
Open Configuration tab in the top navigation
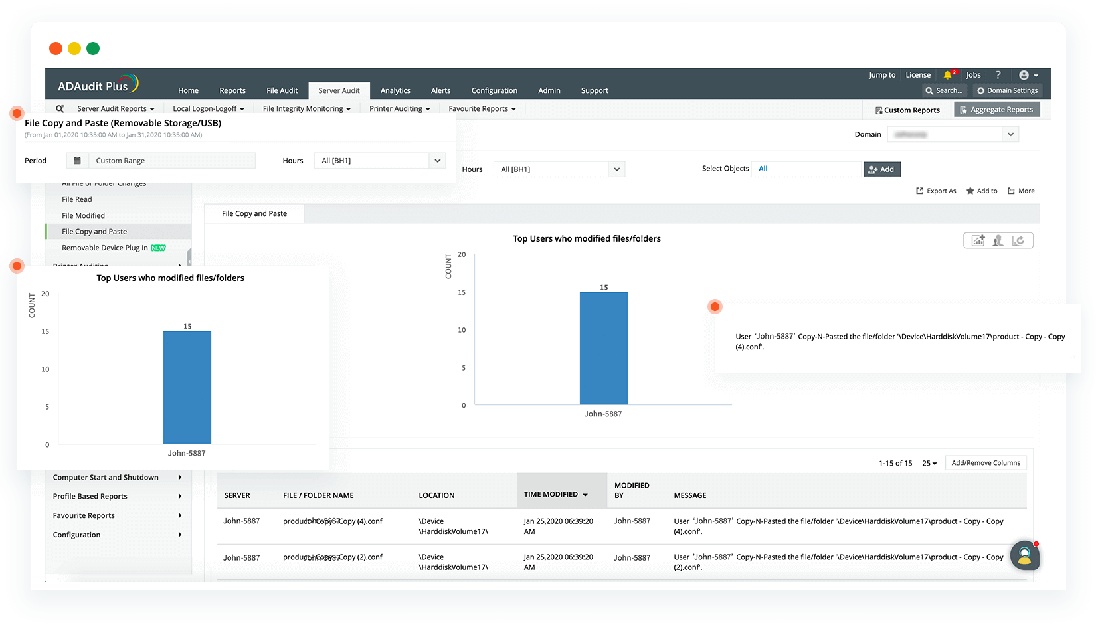click(494, 91)
